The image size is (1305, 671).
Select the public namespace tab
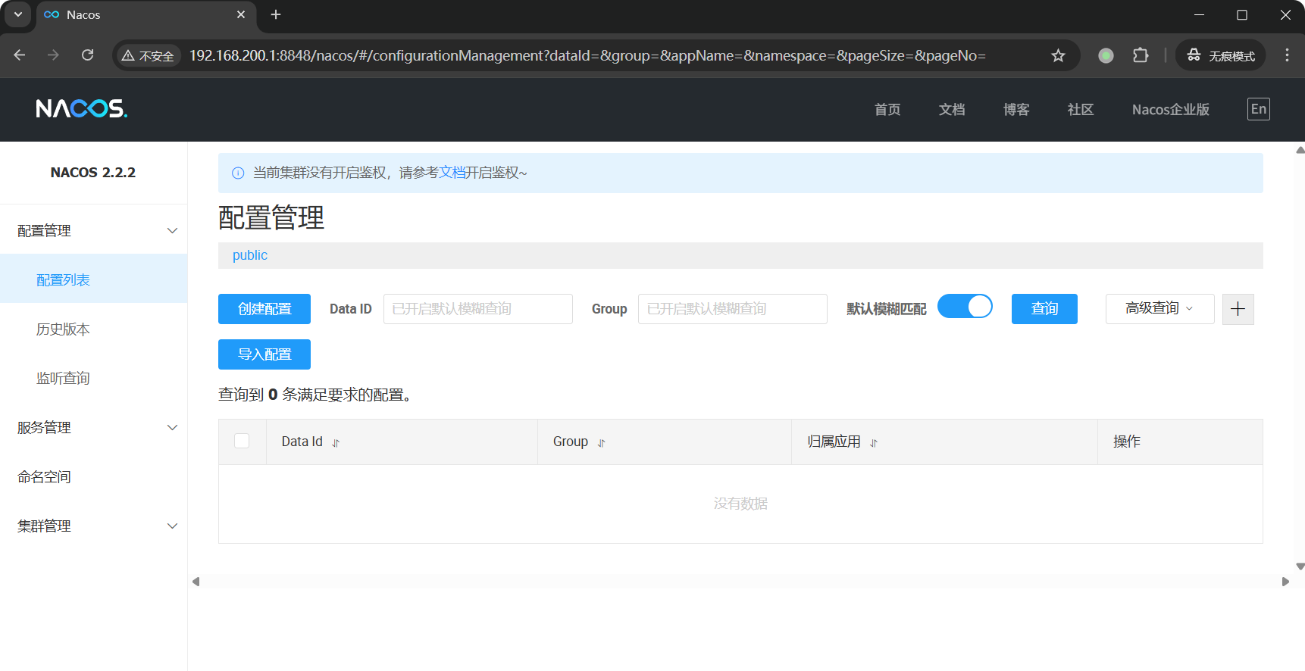point(250,255)
